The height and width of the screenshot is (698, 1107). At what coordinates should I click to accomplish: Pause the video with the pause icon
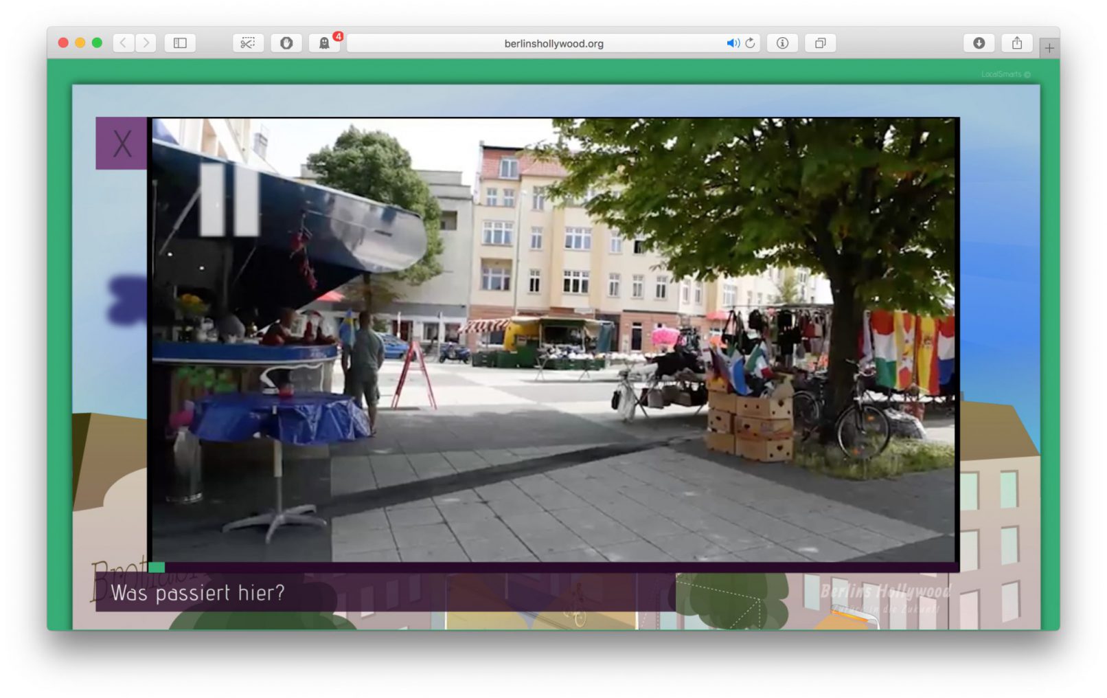coord(228,201)
